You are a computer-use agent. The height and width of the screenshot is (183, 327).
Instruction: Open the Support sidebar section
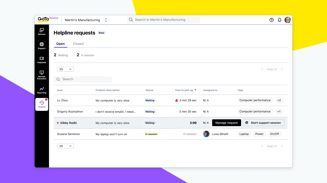pyautogui.click(x=42, y=45)
